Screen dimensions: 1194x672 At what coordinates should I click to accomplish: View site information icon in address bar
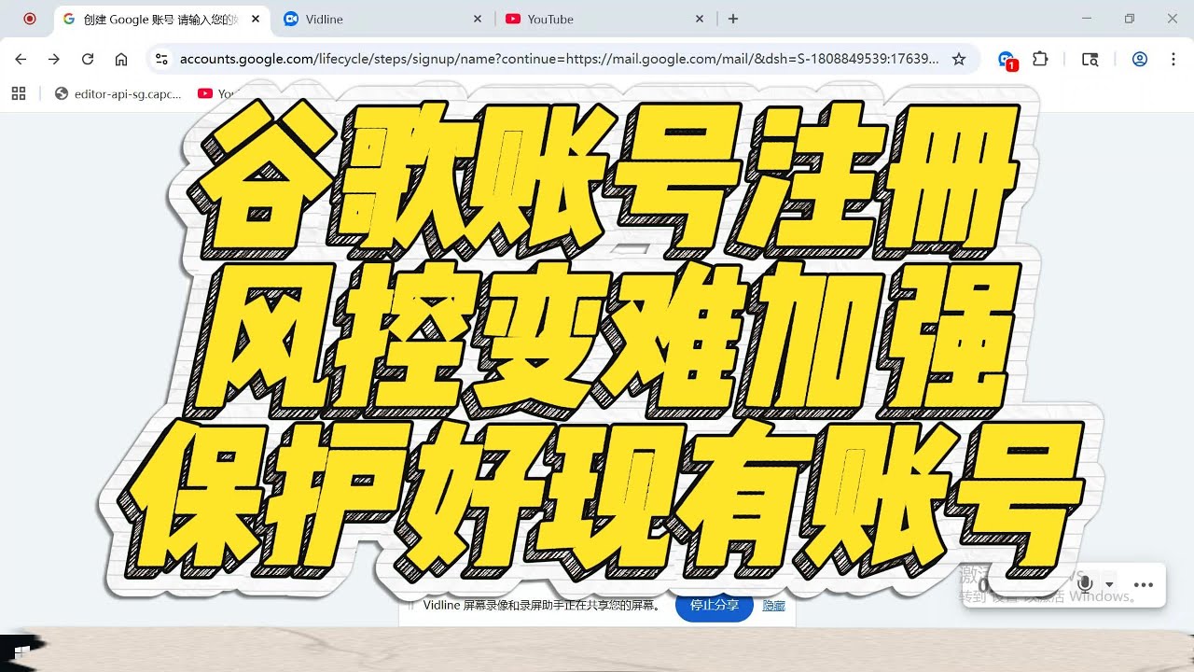pos(161,59)
